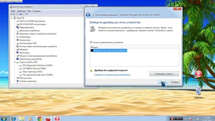Image resolution: width=215 pixels, height=121 pixels.
Task: Click the Отмена button
Action: (175, 82)
